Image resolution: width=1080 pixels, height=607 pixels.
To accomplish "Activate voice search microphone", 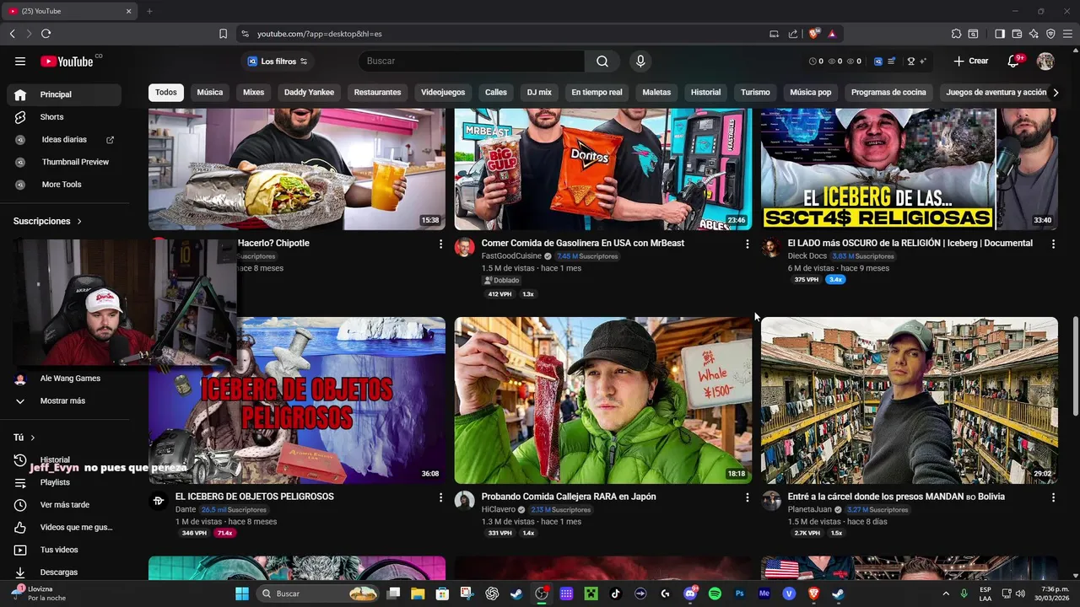I will (640, 61).
